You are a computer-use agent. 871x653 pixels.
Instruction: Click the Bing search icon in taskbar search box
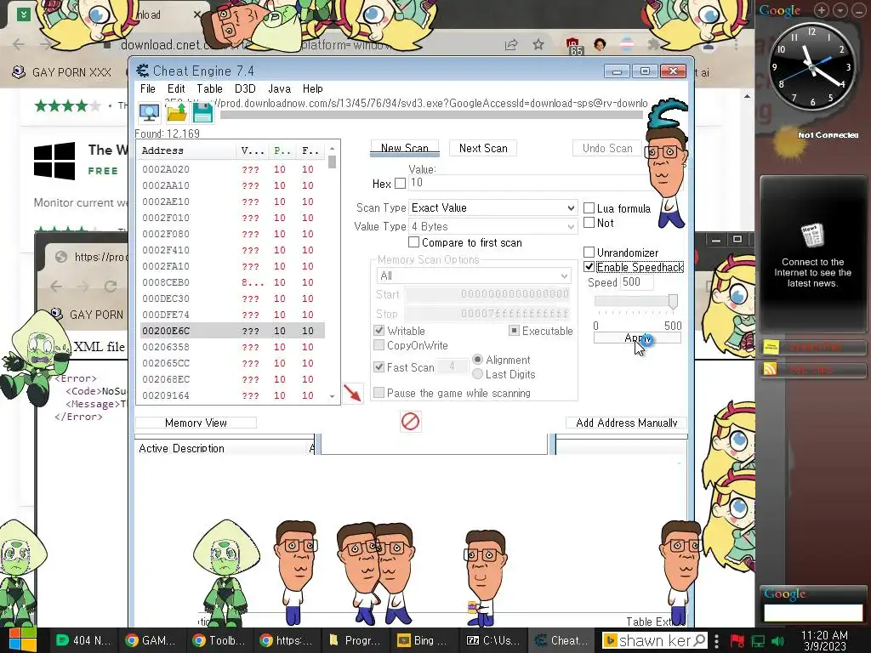pyautogui.click(x=611, y=641)
